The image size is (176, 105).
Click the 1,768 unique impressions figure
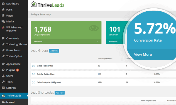pyautogui.click(x=43, y=29)
